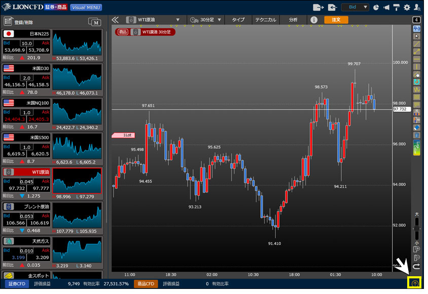Toggle the M button in watchlist header
The image size is (428, 294).
[x=94, y=22]
